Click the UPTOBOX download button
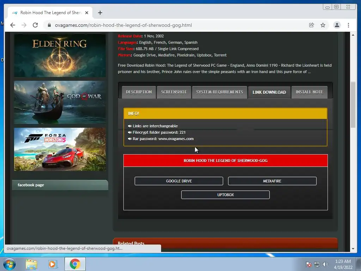 pyautogui.click(x=225, y=195)
